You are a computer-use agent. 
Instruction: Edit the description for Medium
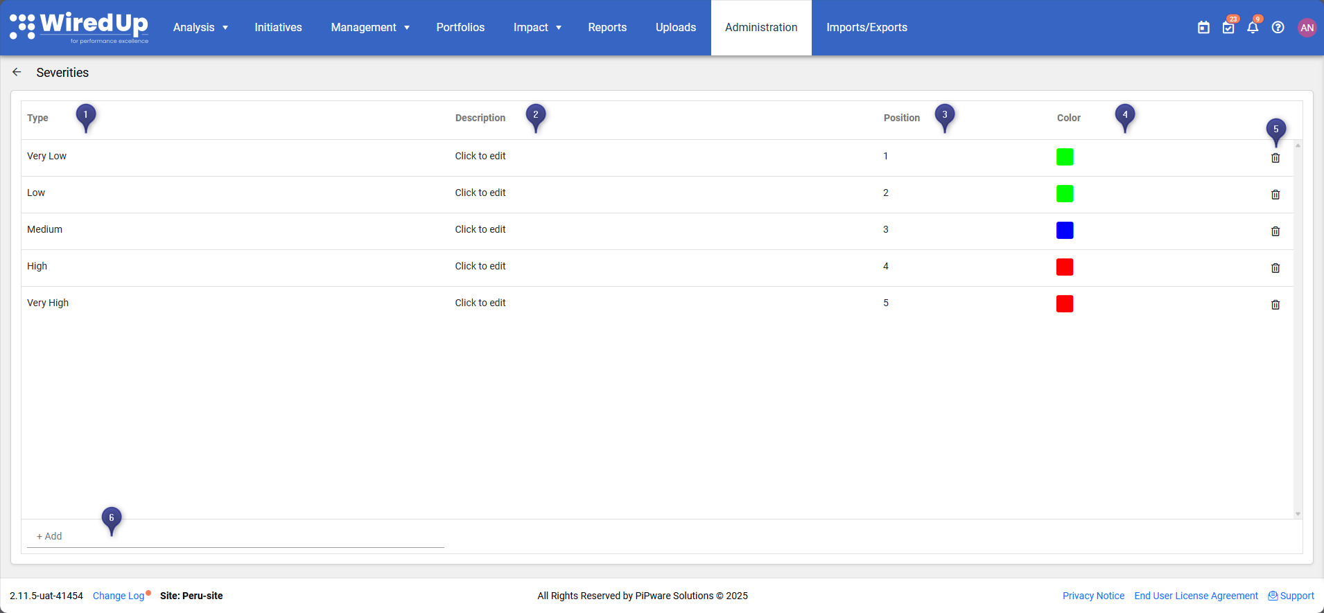480,229
